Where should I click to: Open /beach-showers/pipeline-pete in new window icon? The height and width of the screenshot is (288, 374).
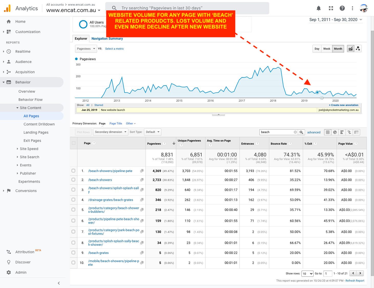(x=142, y=171)
